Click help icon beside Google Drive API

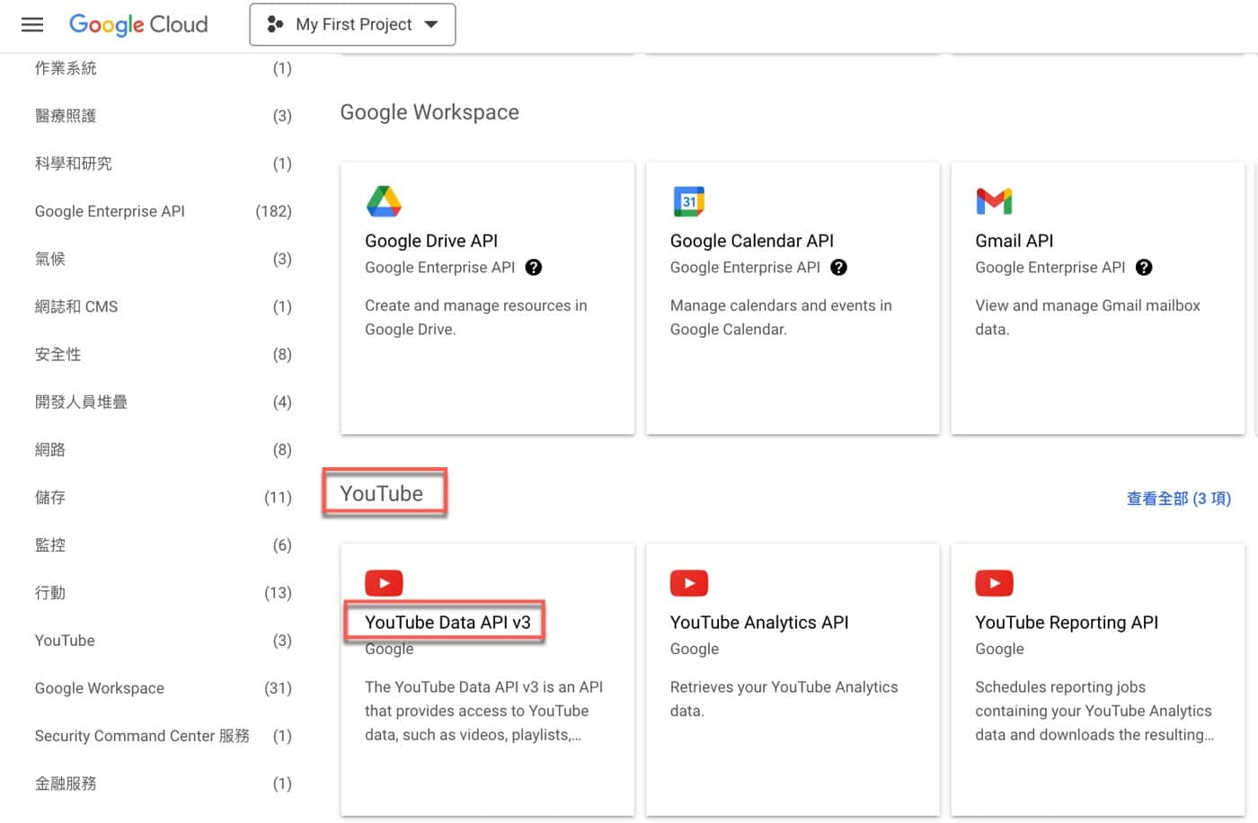pyautogui.click(x=534, y=268)
